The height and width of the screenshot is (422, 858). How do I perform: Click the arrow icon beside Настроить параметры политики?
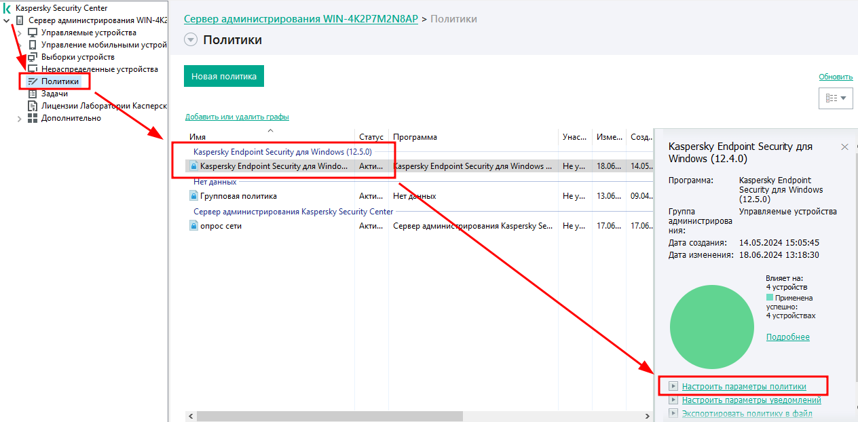tap(673, 386)
